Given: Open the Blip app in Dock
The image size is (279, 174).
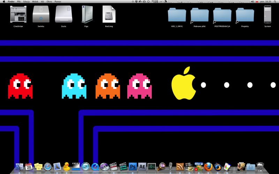Looking at the screenshot, I should pos(199,167).
